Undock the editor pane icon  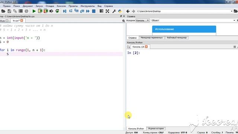click(121, 16)
